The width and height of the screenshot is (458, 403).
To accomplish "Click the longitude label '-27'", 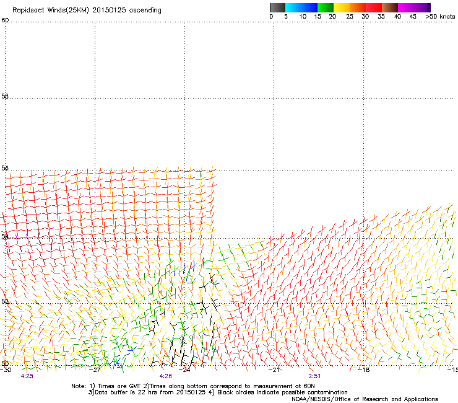I will click(x=95, y=370).
